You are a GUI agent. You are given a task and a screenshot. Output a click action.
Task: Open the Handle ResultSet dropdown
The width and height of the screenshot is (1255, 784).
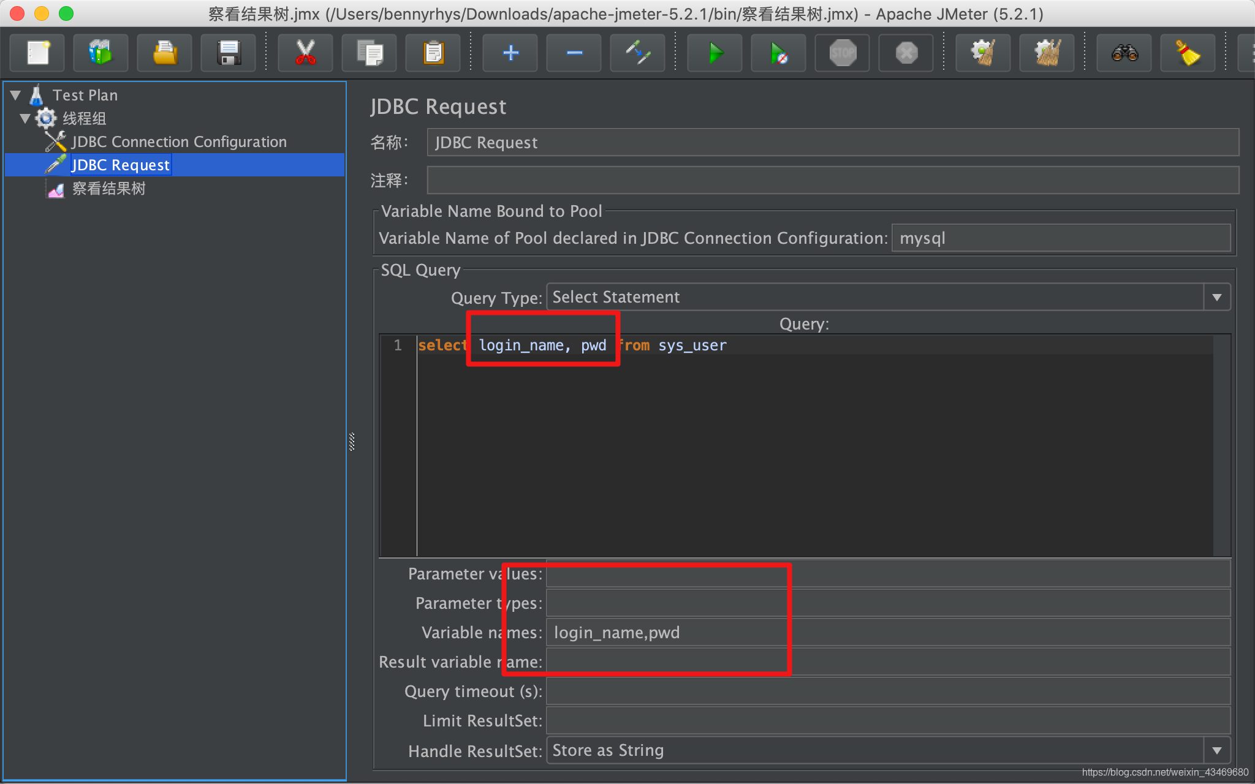[1216, 750]
